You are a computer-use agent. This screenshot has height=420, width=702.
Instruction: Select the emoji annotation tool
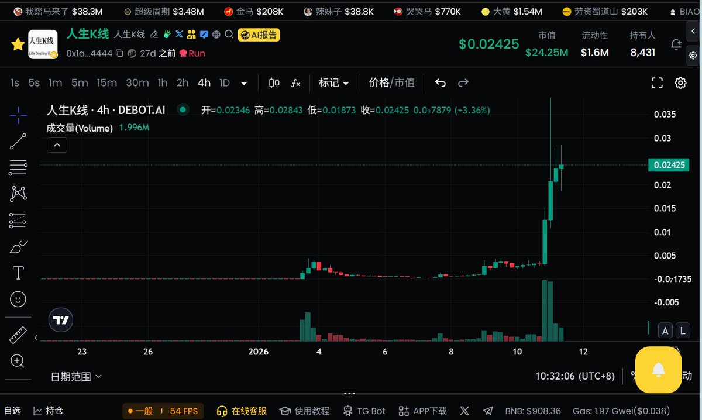point(18,298)
